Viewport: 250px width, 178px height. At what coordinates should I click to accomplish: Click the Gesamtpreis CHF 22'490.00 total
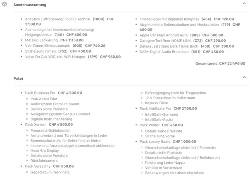tap(220, 63)
